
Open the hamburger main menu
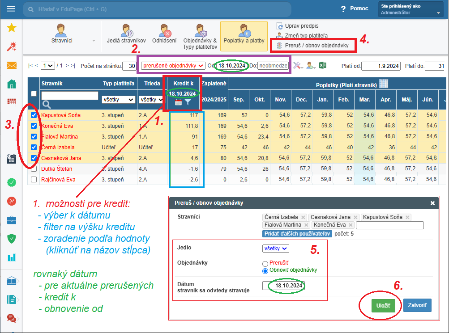click(x=11, y=9)
